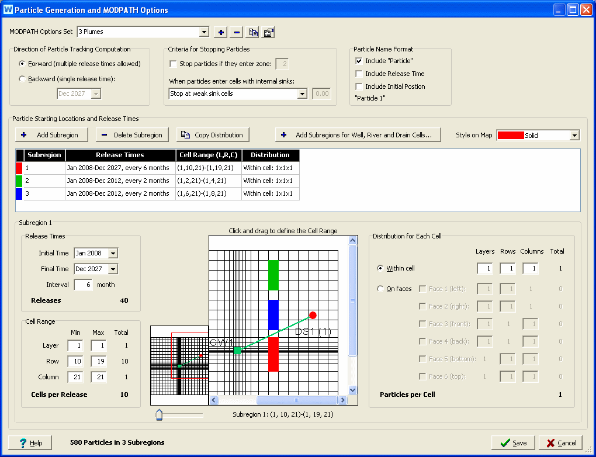The image size is (596, 457).
Task: Enable Stop particles if they enter zone
Action: pos(174,64)
